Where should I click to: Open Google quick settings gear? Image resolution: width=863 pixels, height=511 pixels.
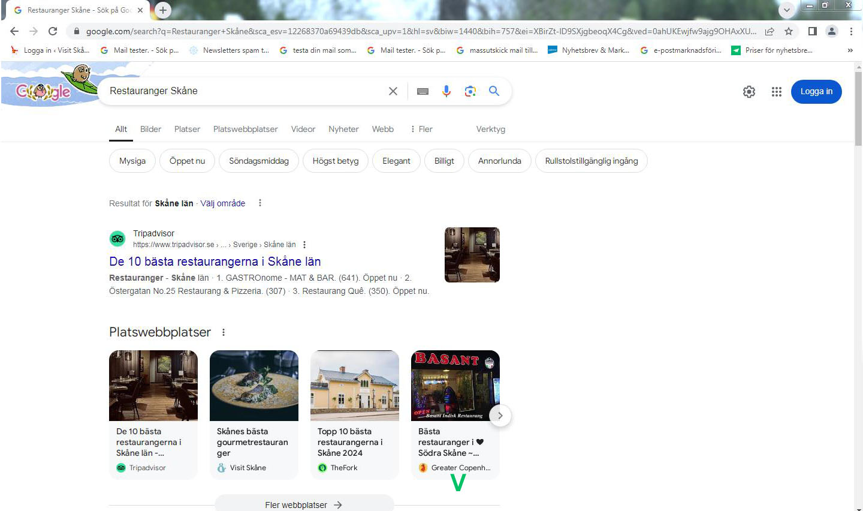(749, 92)
